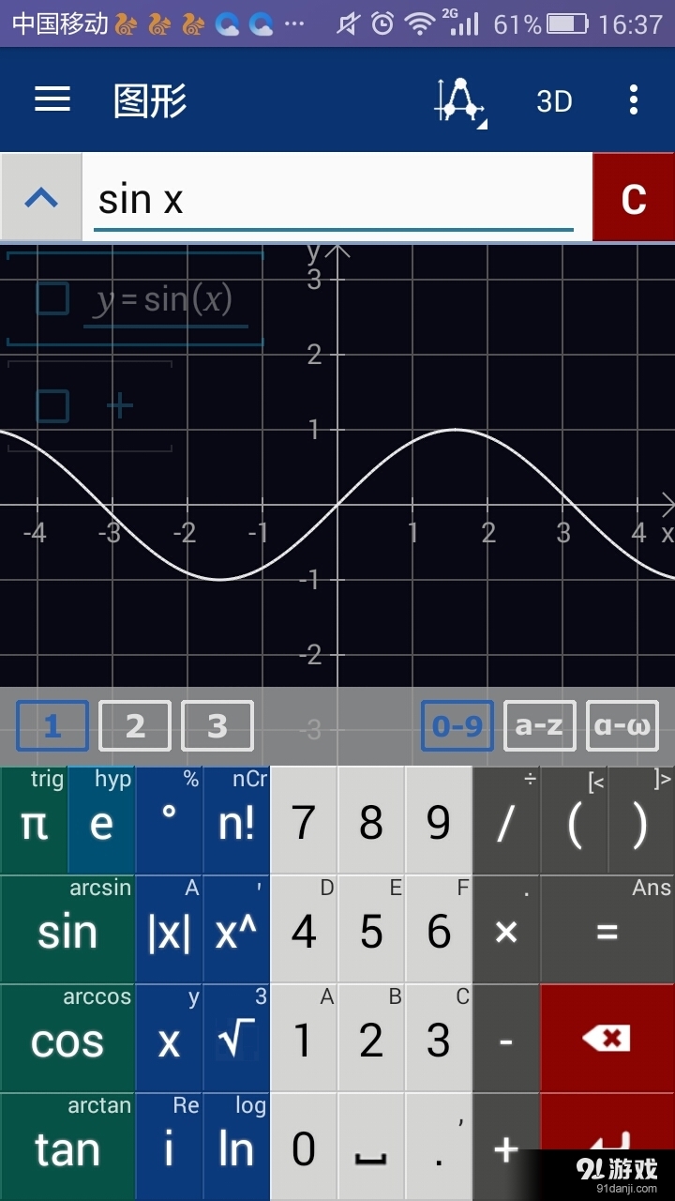Screen dimensions: 675x1201
Task: Toggle the checkbox beside the plus sign
Action: tap(52, 406)
